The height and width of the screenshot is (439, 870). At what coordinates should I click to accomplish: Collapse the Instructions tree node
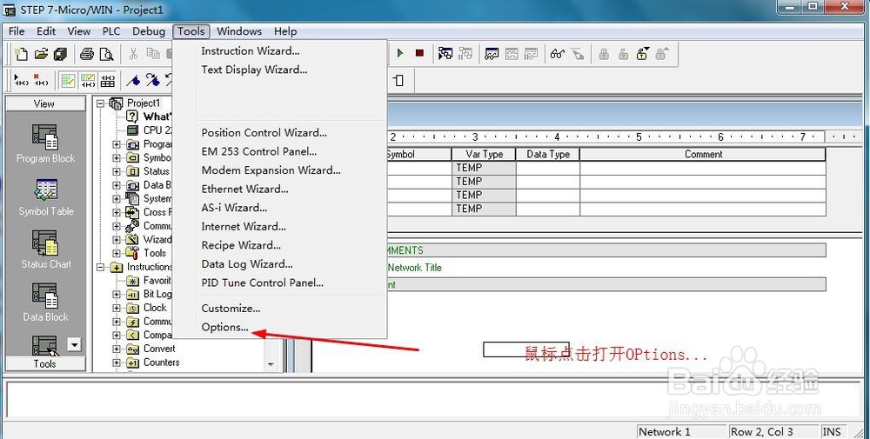tap(101, 267)
